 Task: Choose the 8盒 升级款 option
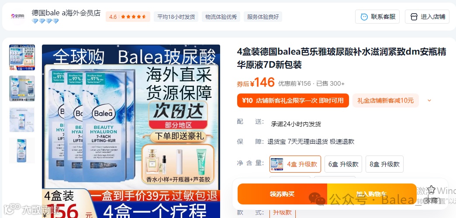tap(384, 164)
